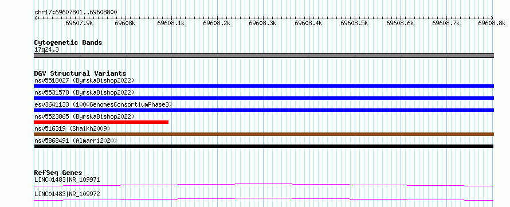This screenshot has height=207, width=510.
Task: Click the blue bar under nsv5531578
Action: (x=264, y=98)
